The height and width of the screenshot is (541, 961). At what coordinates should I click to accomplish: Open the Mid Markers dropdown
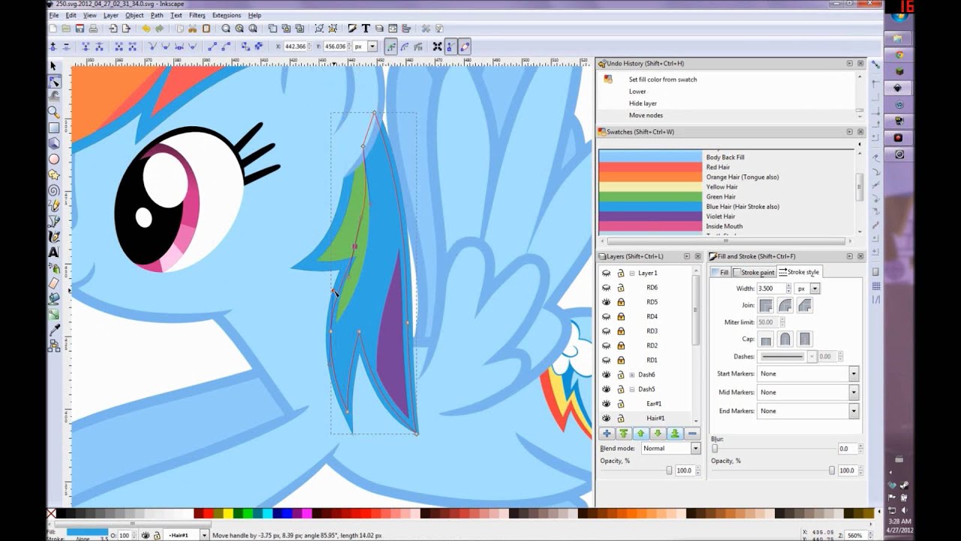tap(808, 392)
